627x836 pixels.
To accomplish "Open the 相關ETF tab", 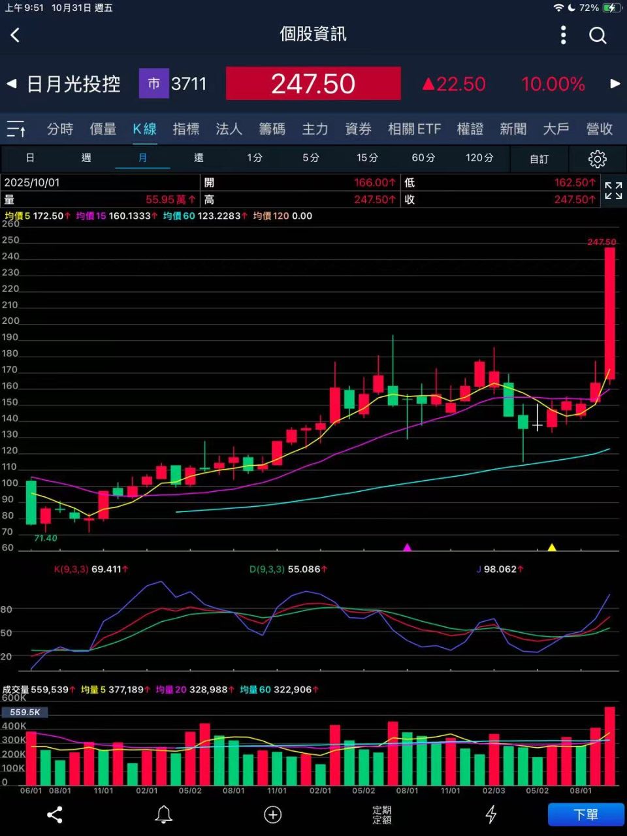I will (414, 129).
